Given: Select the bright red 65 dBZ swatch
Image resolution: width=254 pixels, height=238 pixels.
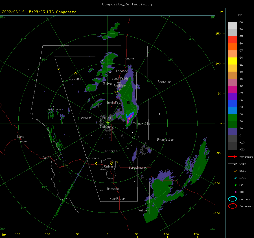Looking at the screenshot, I should [x=233, y=40].
